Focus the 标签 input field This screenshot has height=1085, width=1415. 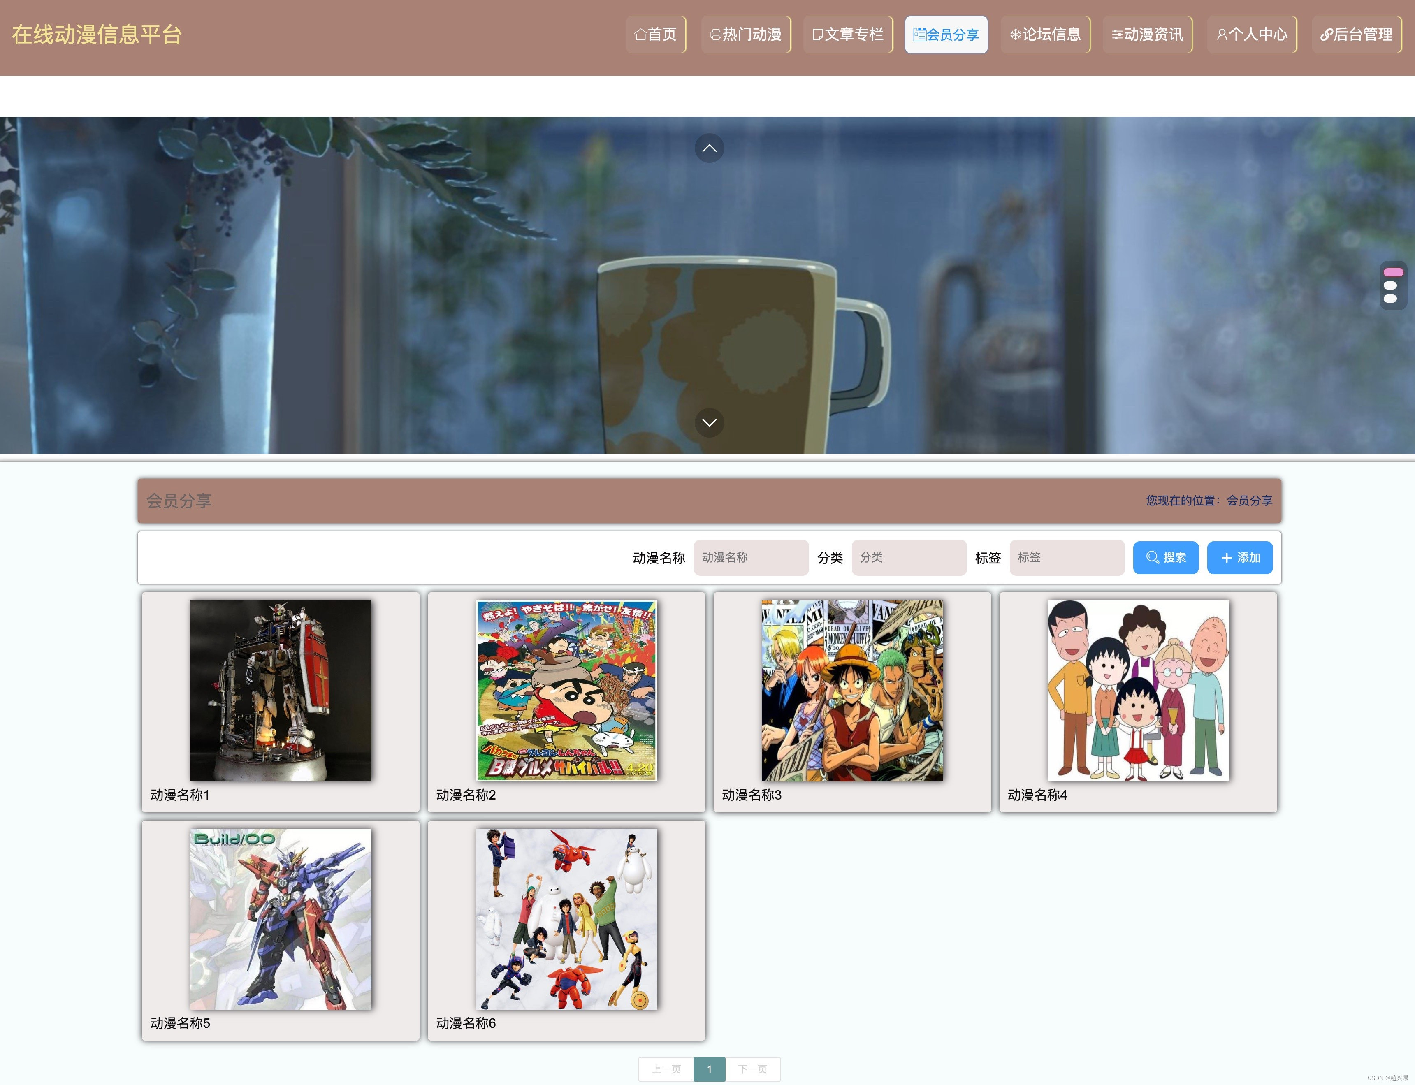click(x=1066, y=557)
